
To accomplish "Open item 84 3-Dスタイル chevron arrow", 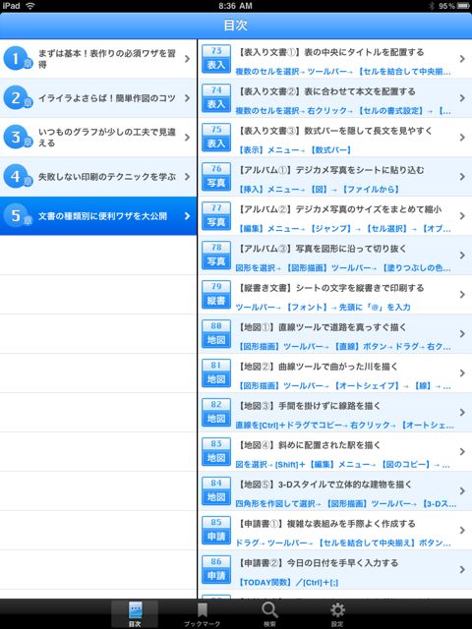I will click(x=462, y=491).
